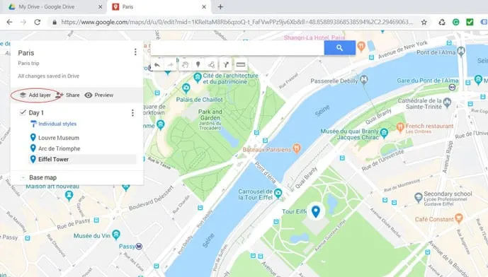Screen dimensions: 488x277
Task: Click Add layer button
Action: pos(35,95)
